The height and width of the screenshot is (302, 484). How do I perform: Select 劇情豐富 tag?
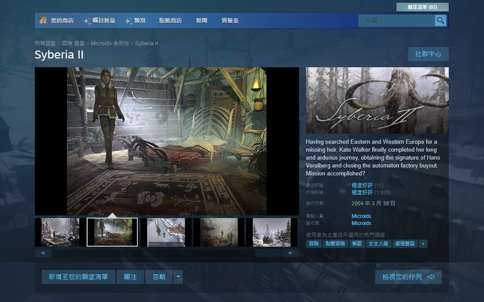point(405,244)
